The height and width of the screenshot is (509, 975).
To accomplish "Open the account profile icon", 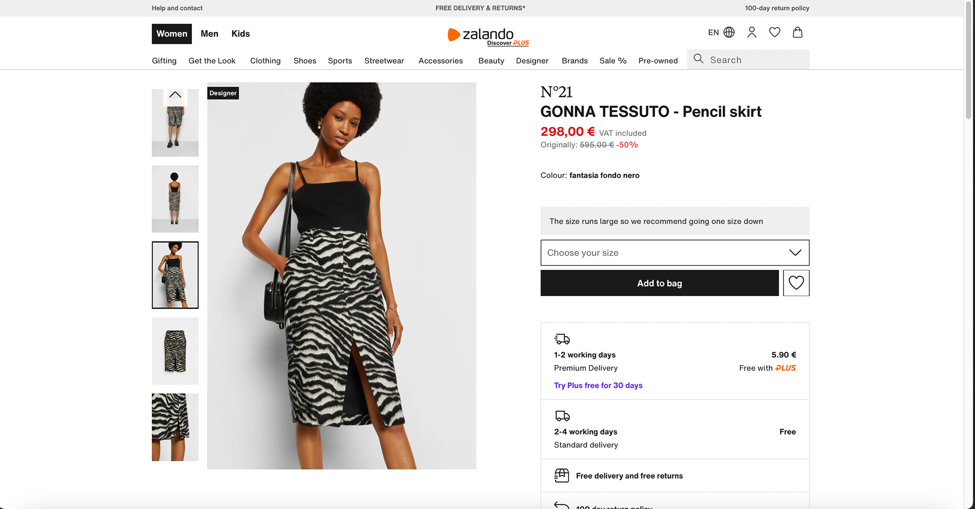I will pos(752,32).
